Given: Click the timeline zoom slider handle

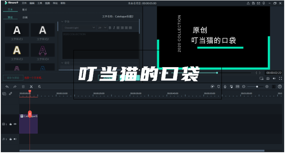Looking at the screenshot, I should 257,87.
